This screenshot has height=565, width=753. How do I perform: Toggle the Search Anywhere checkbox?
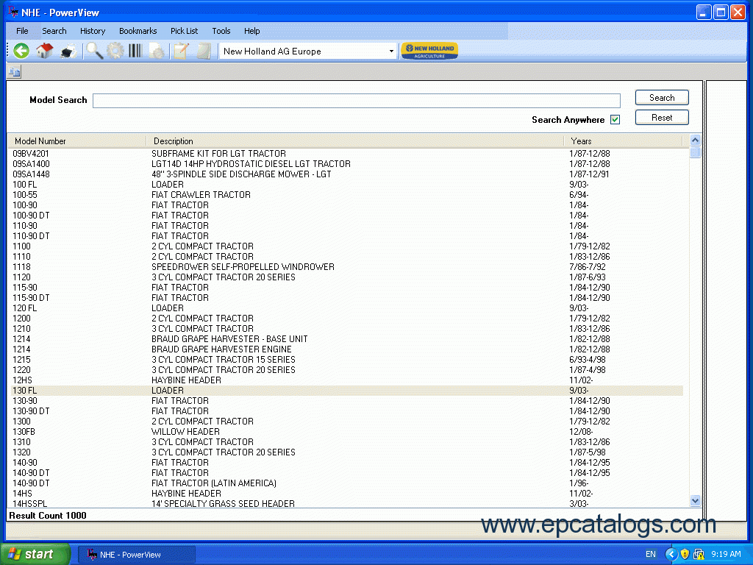pyautogui.click(x=615, y=120)
